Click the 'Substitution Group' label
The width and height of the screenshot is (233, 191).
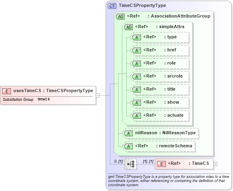[x=18, y=100]
